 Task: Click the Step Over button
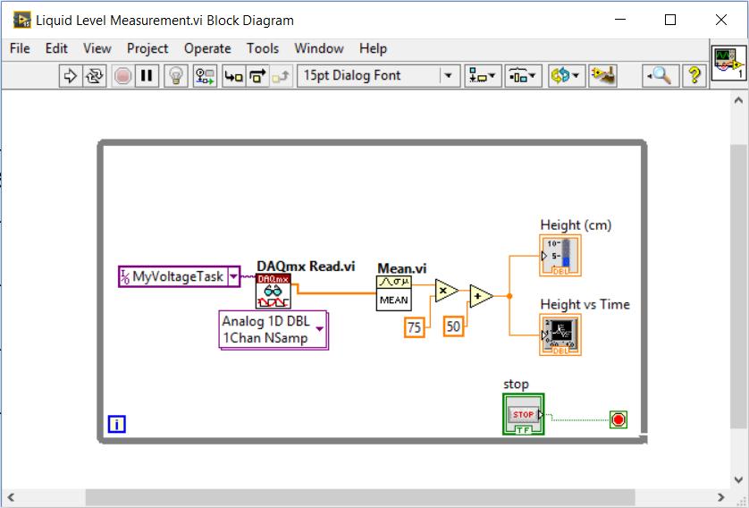[257, 75]
